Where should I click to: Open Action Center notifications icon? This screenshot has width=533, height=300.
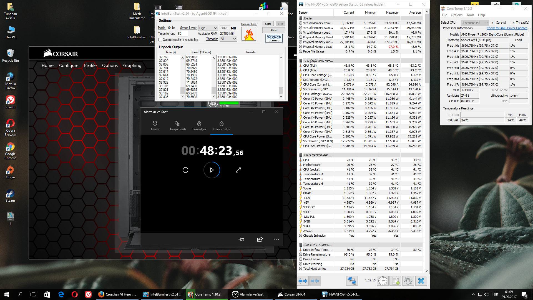[x=524, y=294]
